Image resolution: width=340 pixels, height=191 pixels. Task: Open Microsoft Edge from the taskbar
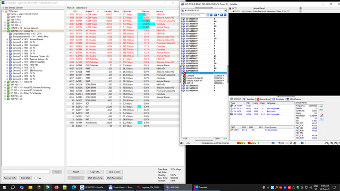point(74,187)
